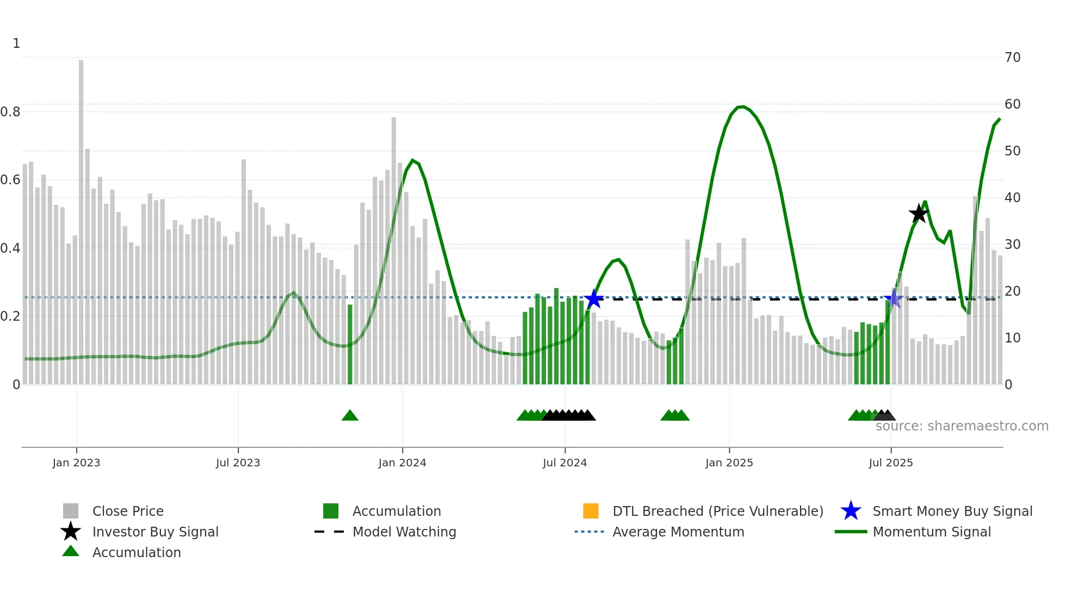
Task: Hide the Momentum Signal trace via the legend
Action: (932, 532)
